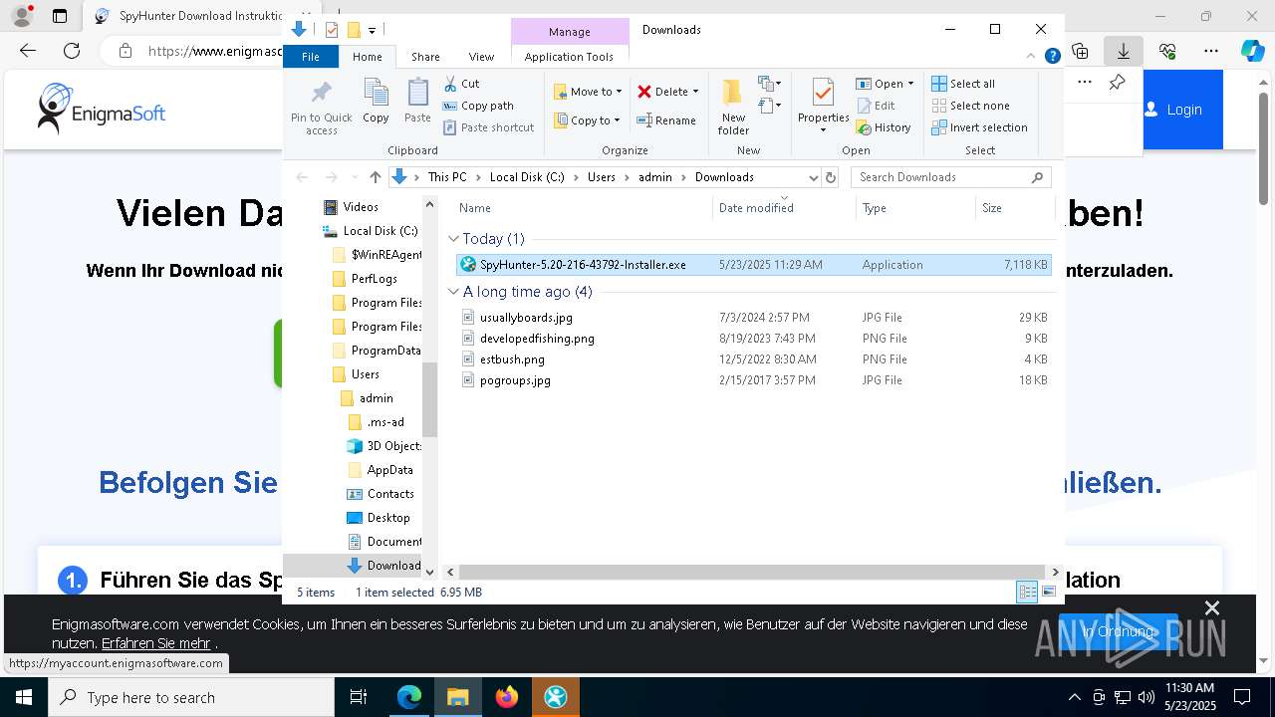Click the Login button on webpage

[1182, 110]
